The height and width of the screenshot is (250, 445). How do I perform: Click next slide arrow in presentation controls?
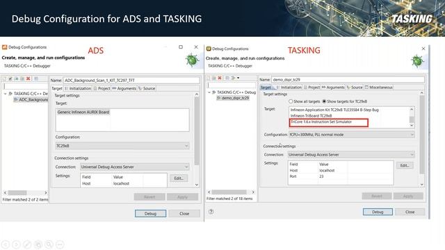pos(17,244)
